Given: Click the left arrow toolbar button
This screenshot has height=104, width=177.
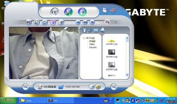Looking at the screenshot, I should pyautogui.click(x=92, y=22).
